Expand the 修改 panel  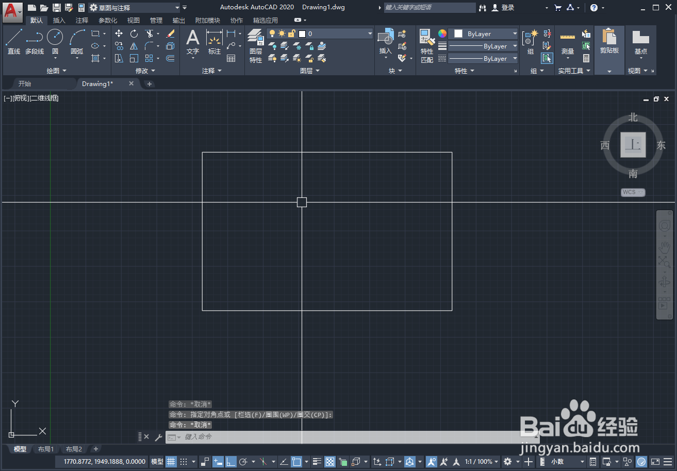coord(145,71)
